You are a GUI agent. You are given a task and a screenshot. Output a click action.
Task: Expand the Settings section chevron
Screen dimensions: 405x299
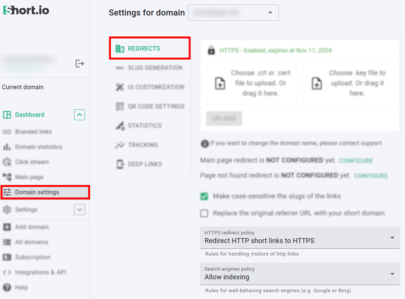[x=79, y=209]
